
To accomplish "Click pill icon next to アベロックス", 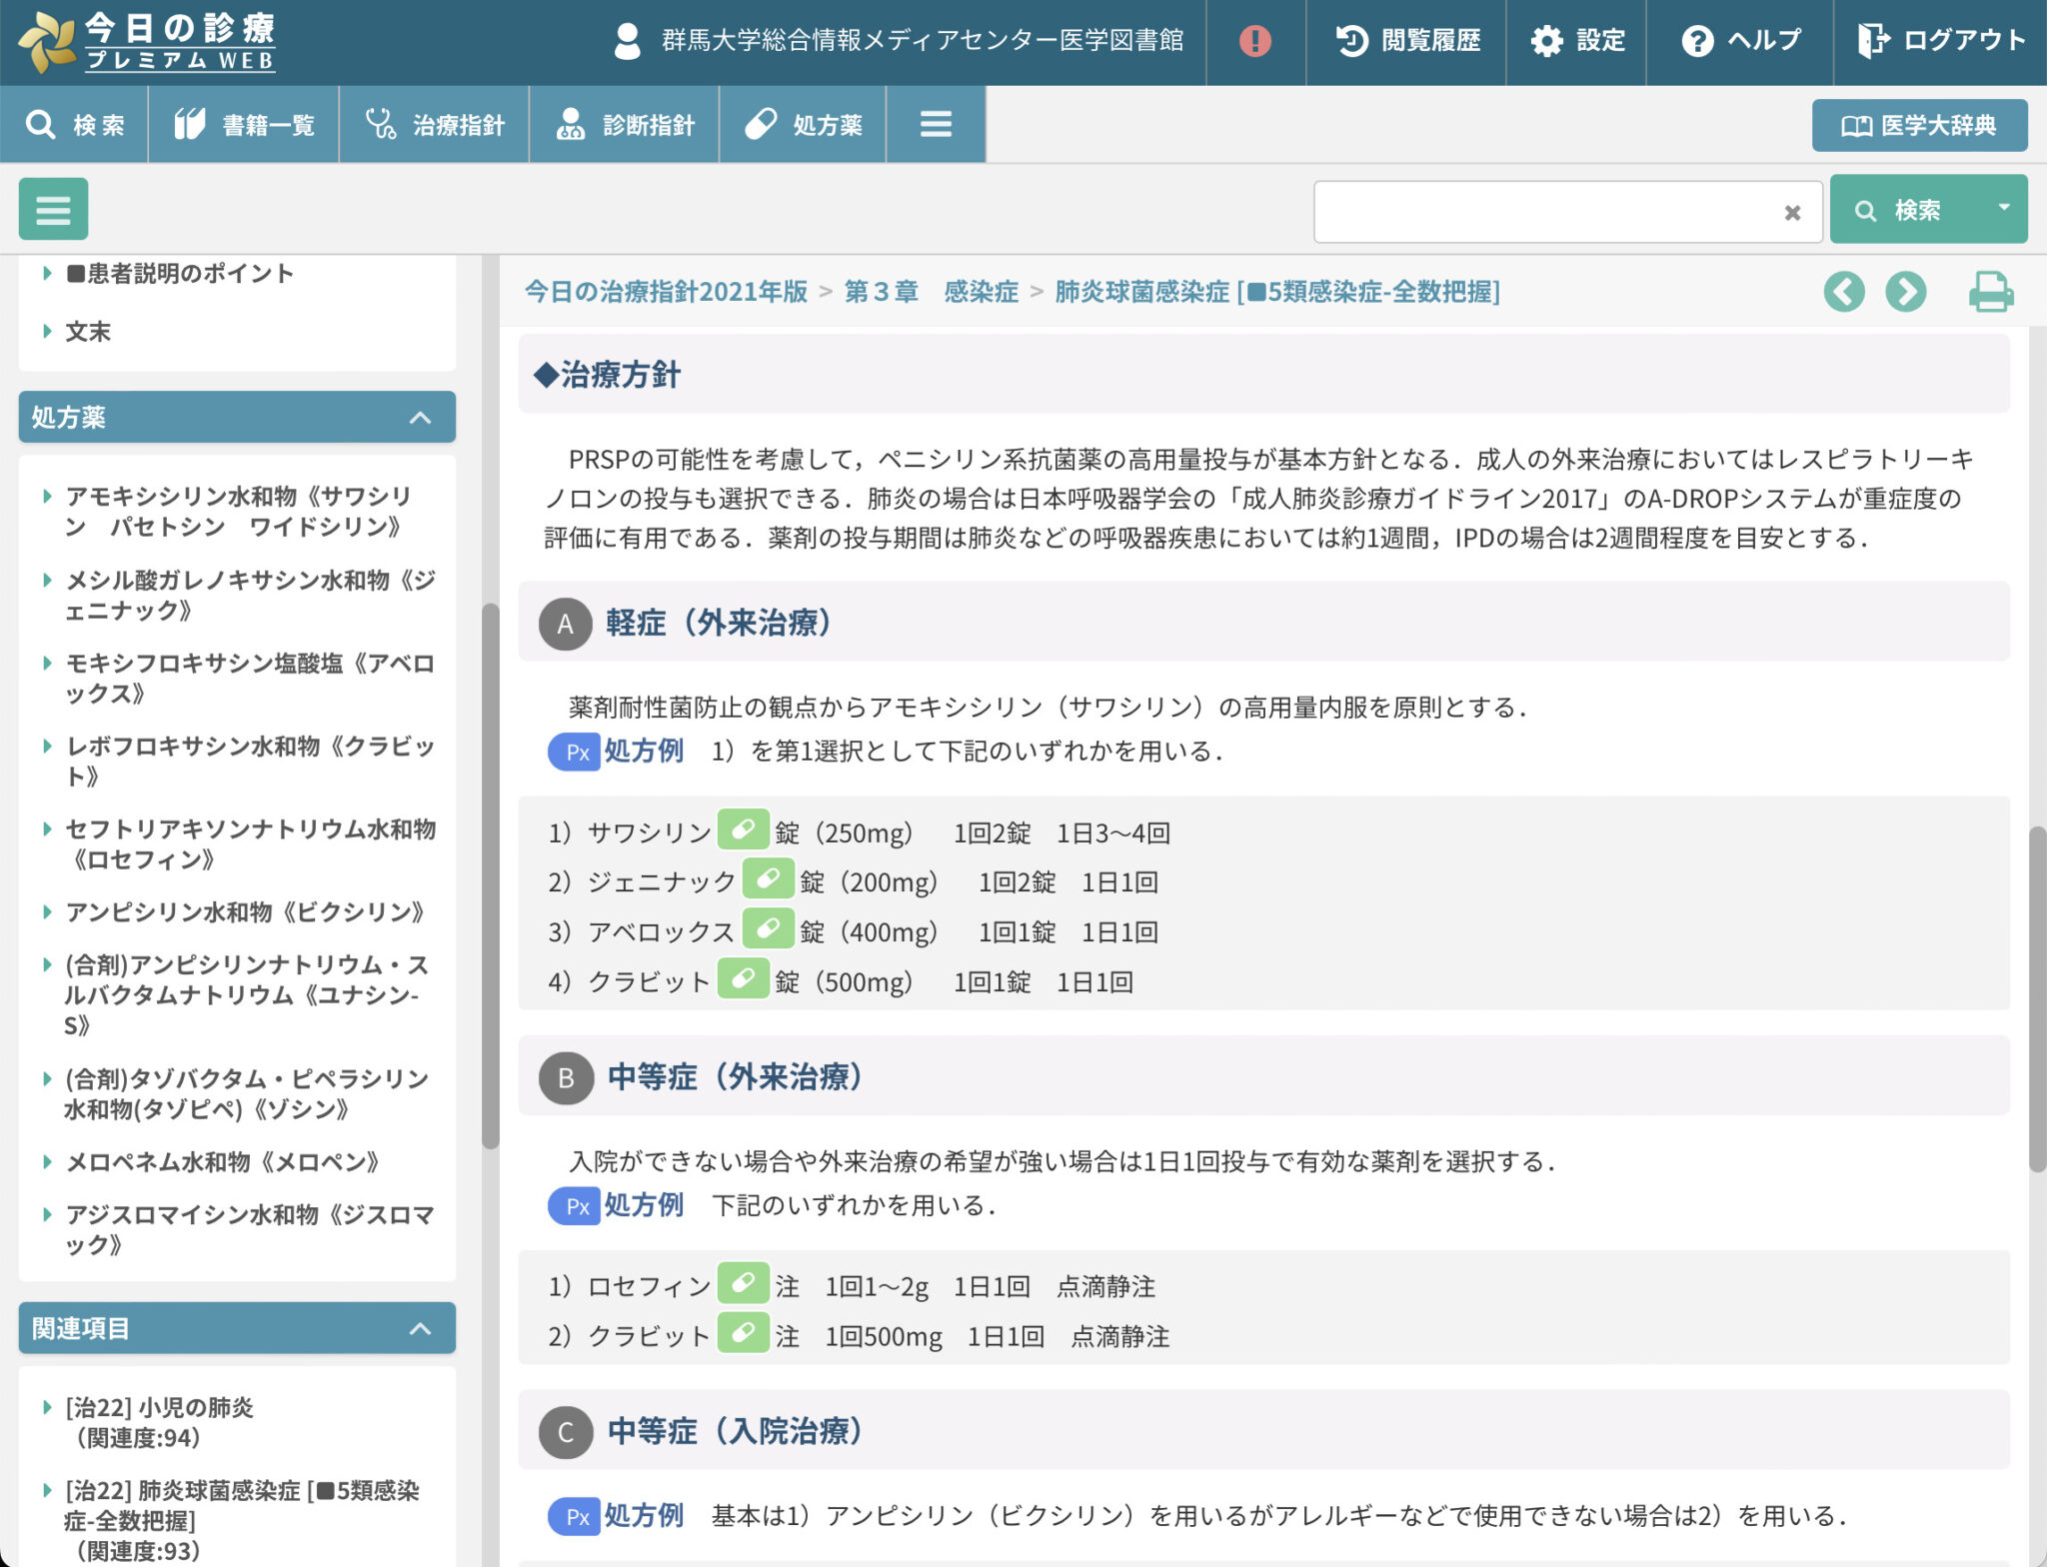I will coord(768,929).
